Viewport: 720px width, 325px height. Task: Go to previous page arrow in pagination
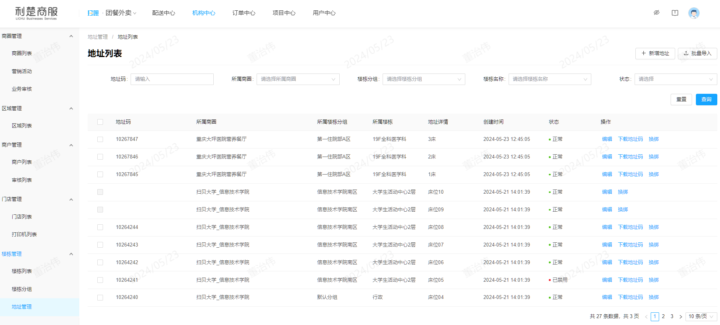pos(646,317)
